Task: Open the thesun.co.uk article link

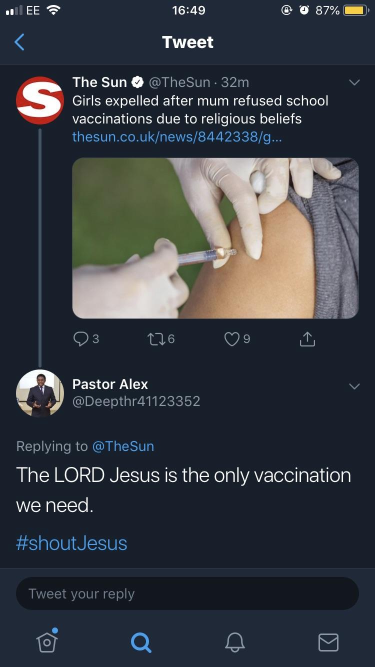Action: pyautogui.click(x=177, y=136)
